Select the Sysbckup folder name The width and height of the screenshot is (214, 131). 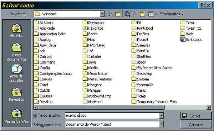(144, 74)
